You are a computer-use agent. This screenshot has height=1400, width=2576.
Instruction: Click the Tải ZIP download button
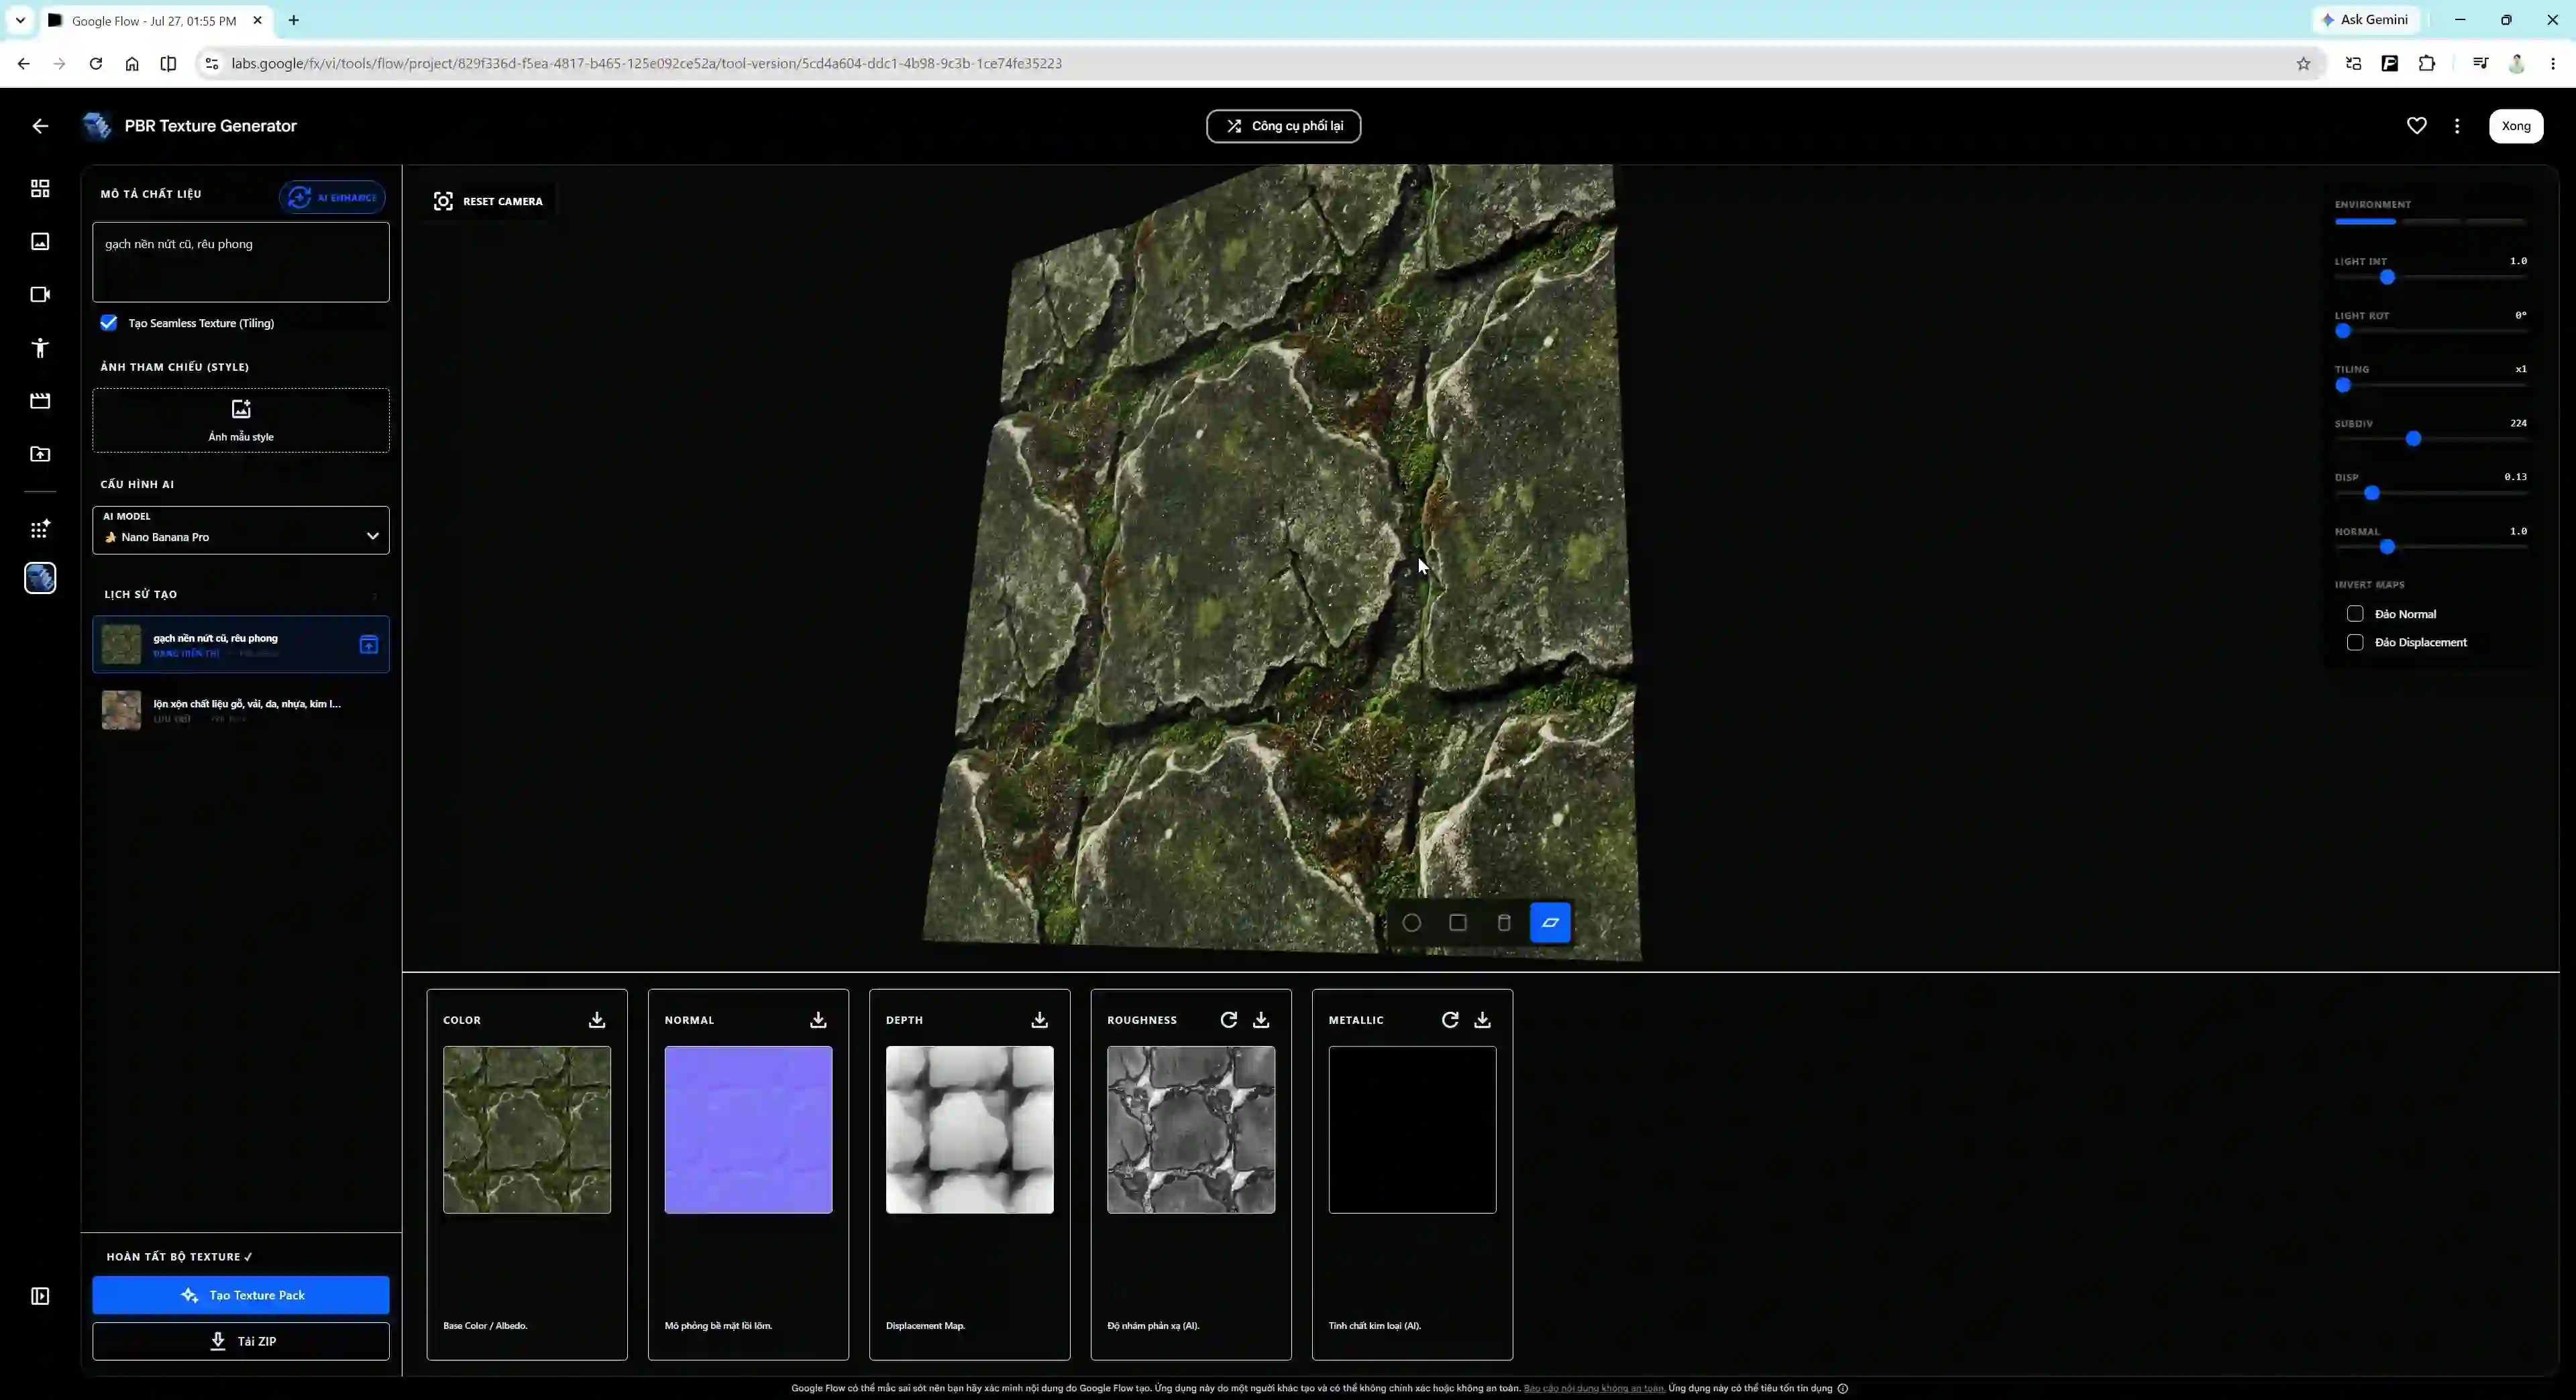(x=241, y=1341)
